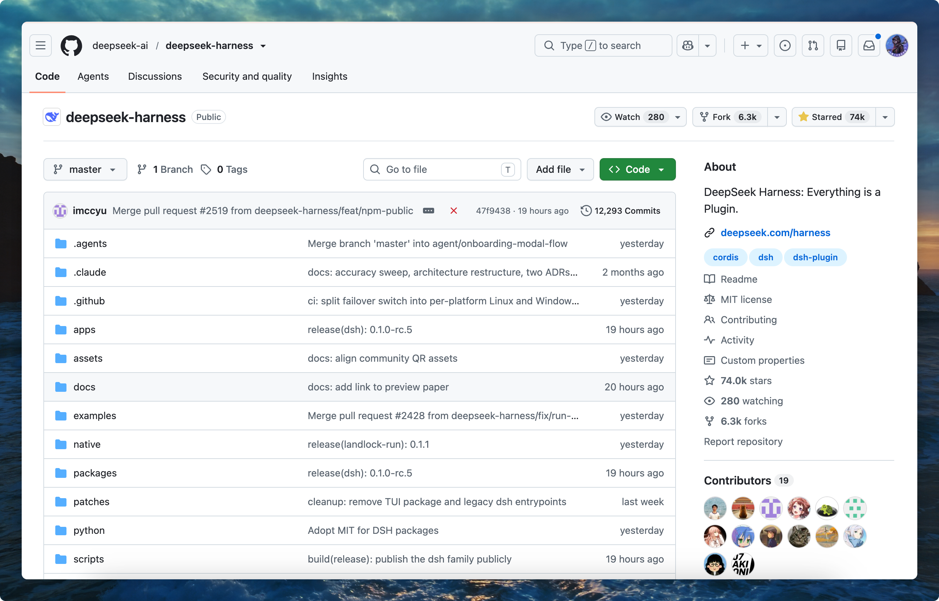Open the packages folder

coord(95,473)
